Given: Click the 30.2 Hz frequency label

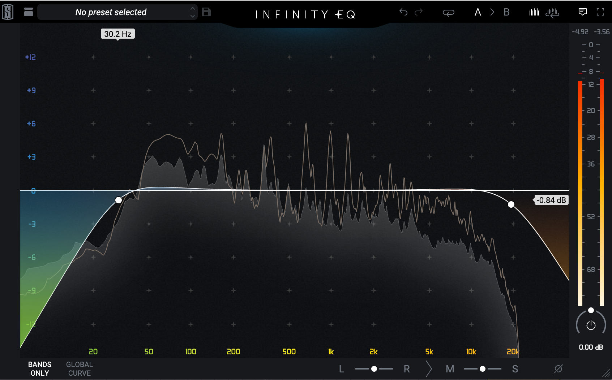Looking at the screenshot, I should click(118, 34).
